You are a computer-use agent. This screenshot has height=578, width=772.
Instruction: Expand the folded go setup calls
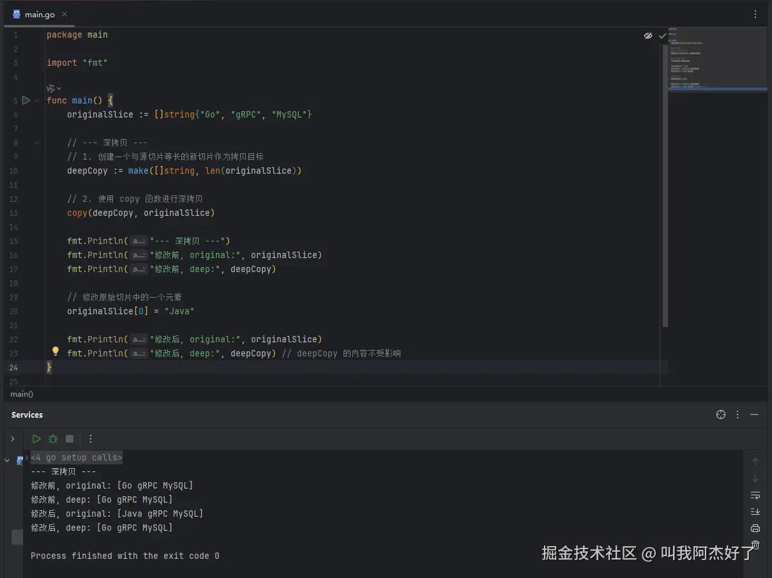tap(76, 457)
